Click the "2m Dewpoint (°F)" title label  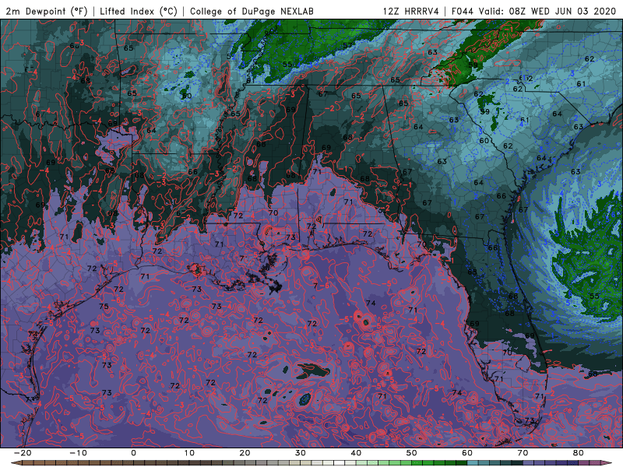click(x=46, y=11)
